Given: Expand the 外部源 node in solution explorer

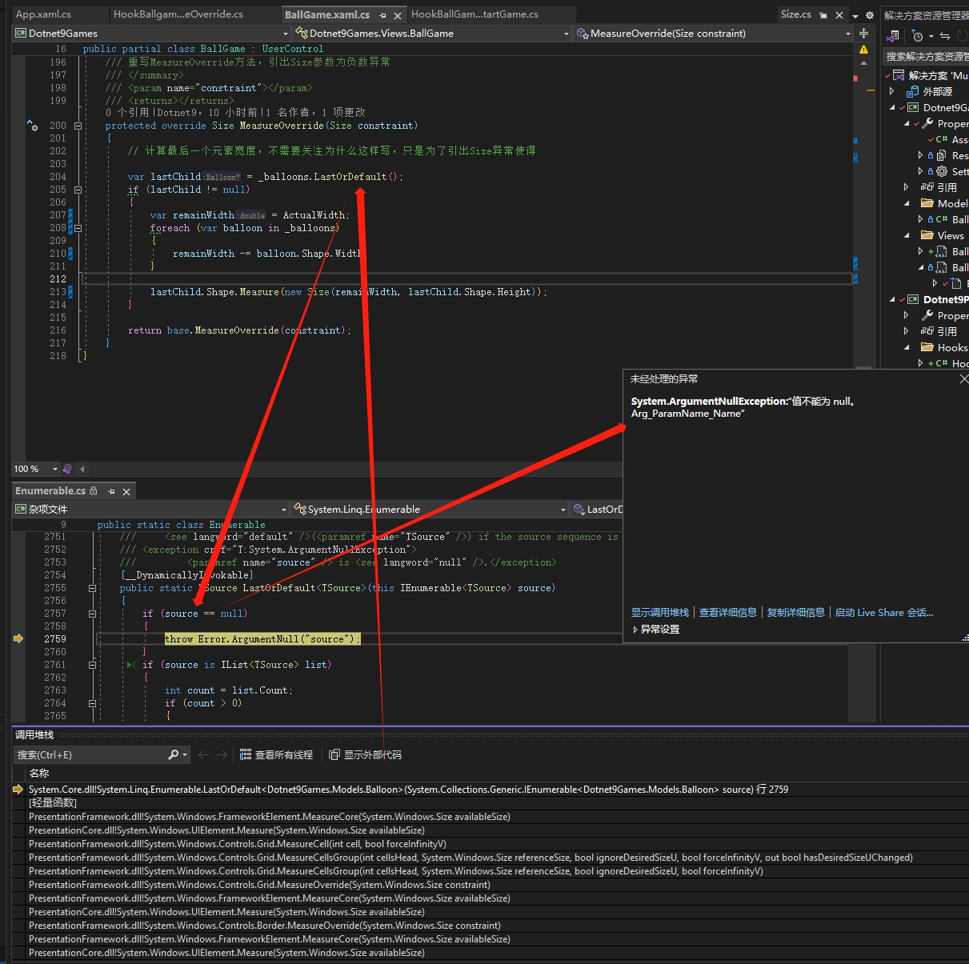Looking at the screenshot, I should coord(892,91).
